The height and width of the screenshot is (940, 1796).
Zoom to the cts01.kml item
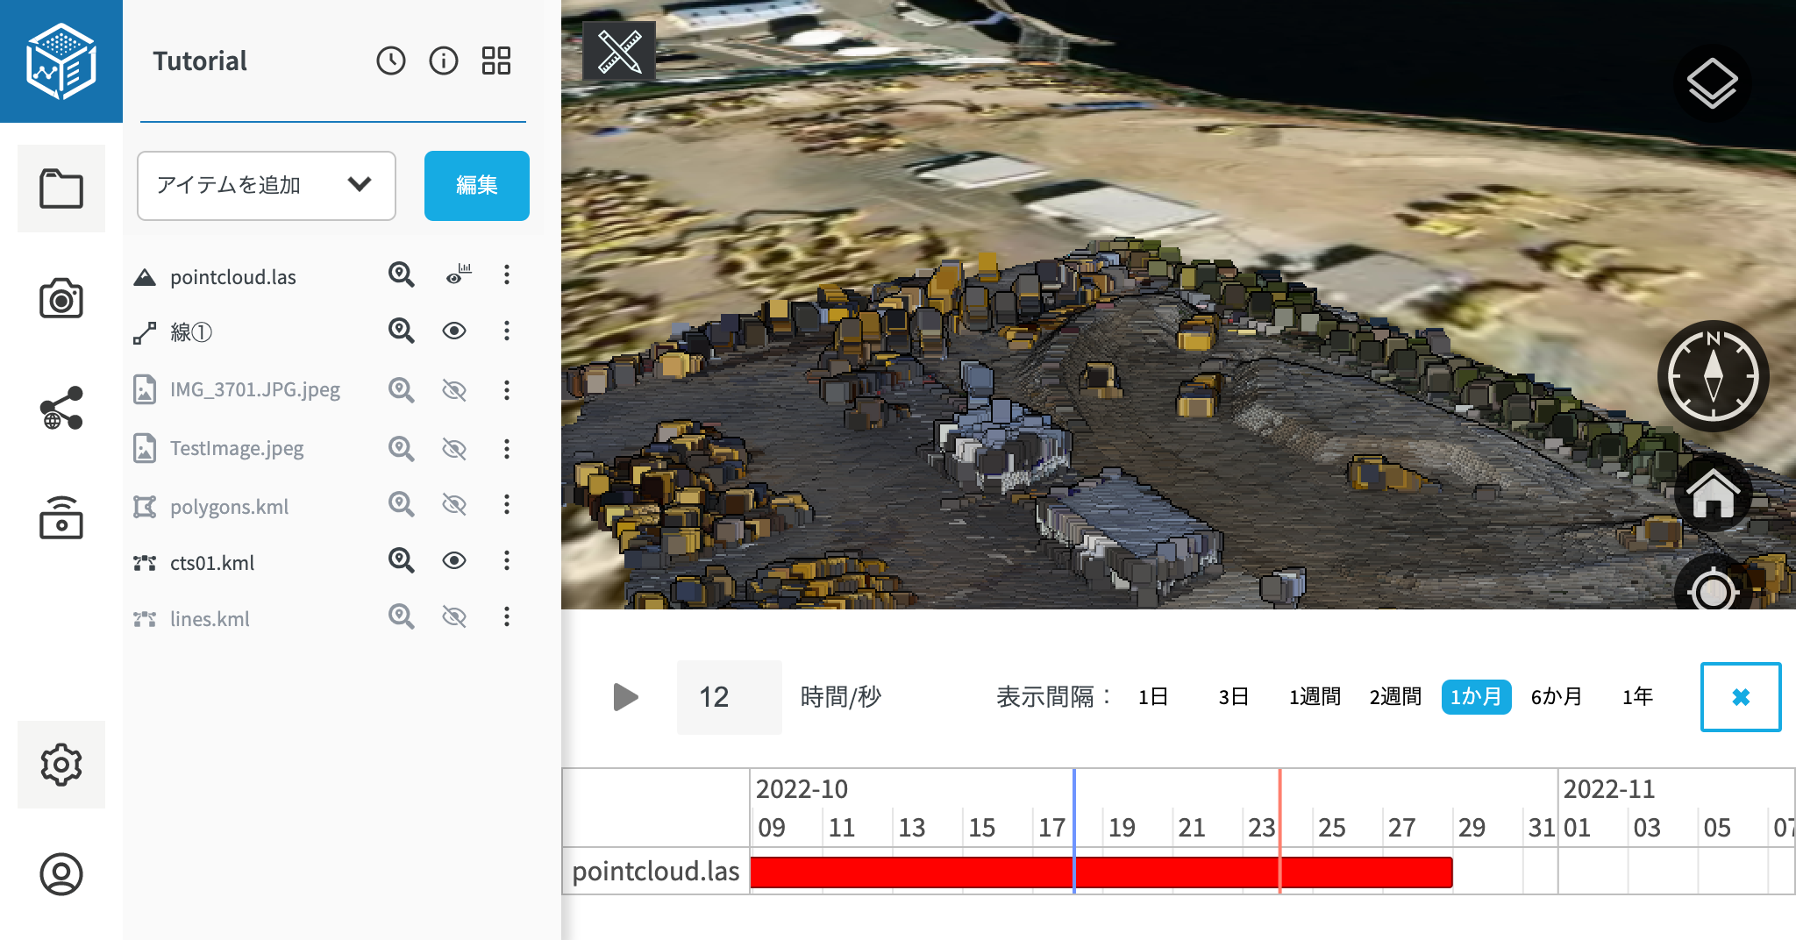coord(401,560)
